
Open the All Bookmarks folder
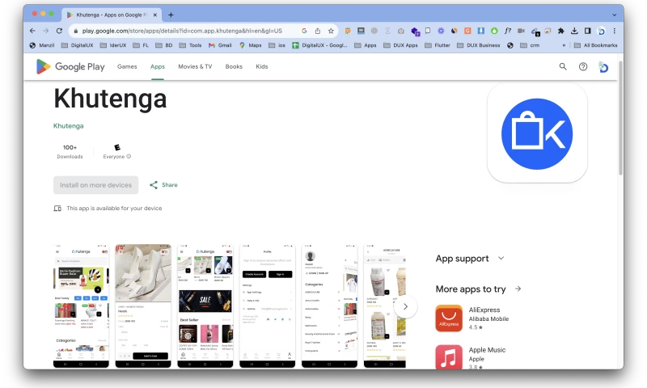[596, 45]
